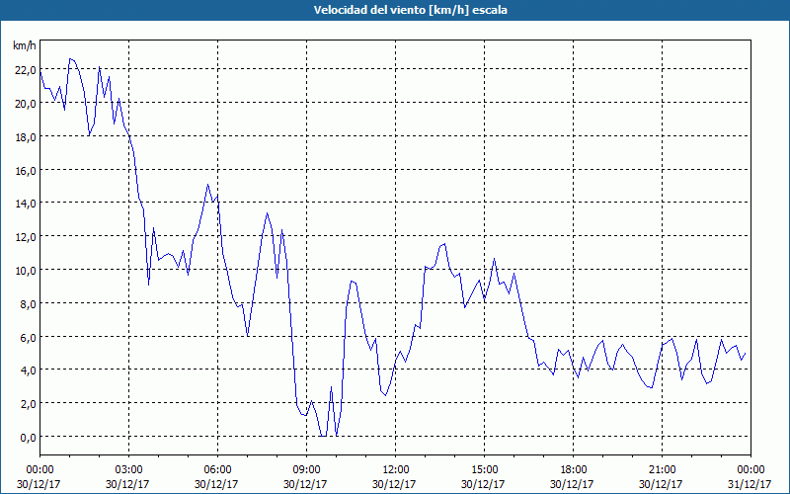This screenshot has width=790, height=494.
Task: Select the 10,0 y-axis value
Action: tap(26, 271)
